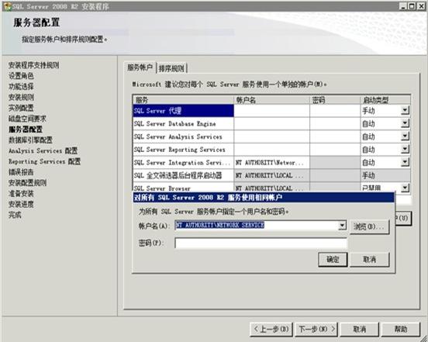This screenshot has width=428, height=342.
Task: Open startup type dropdown for Database Engine
Action: [x=405, y=123]
